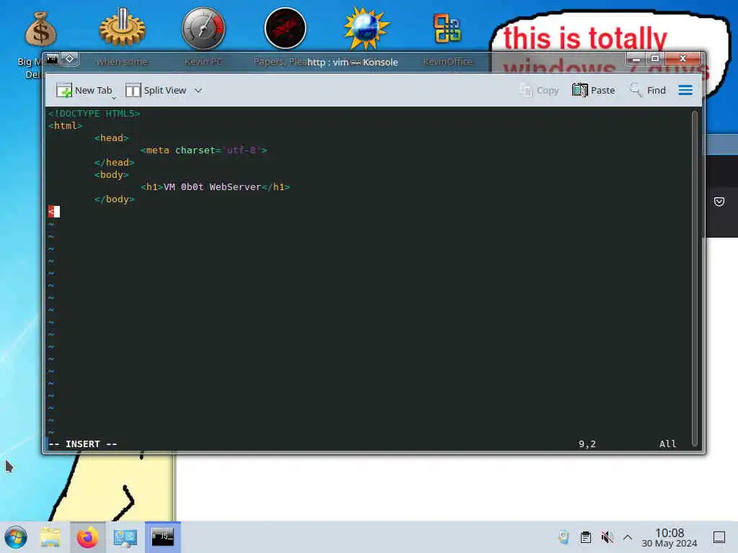Viewport: 738px width, 553px height.
Task: Expand hidden system tray icons
Action: 628,537
